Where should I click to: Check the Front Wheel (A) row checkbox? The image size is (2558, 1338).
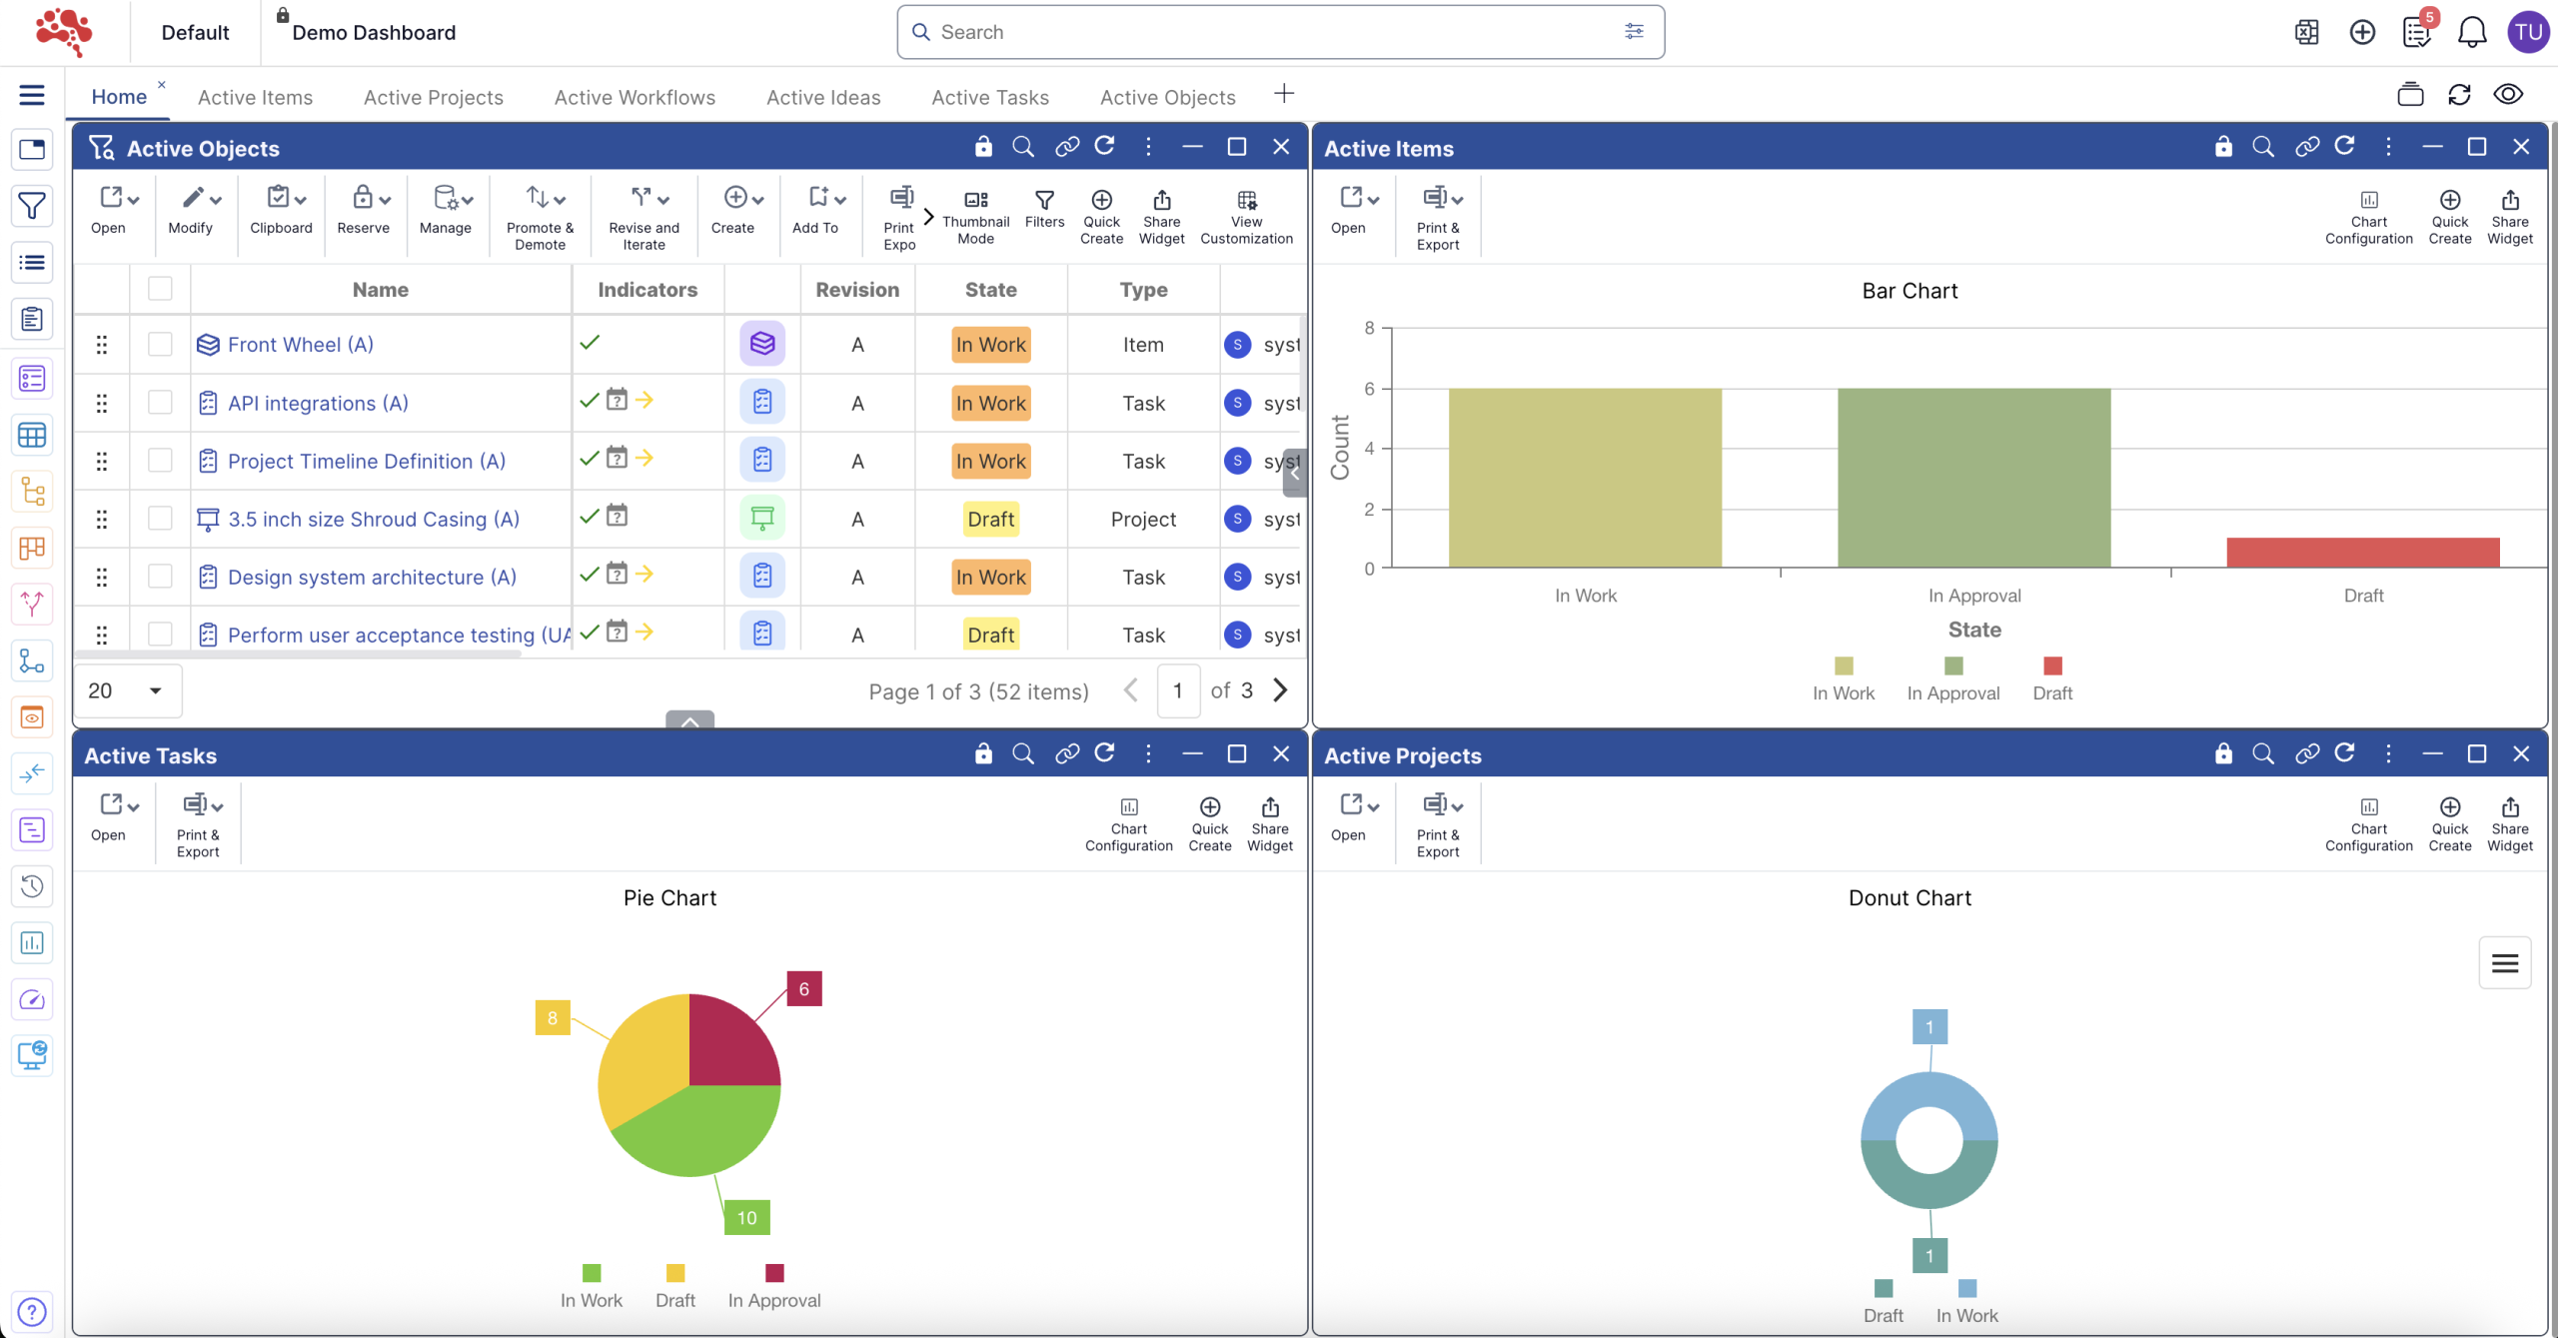point(160,345)
